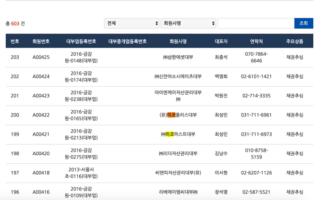Select member number A00418
The image size is (318, 200).
[x=41, y=173]
